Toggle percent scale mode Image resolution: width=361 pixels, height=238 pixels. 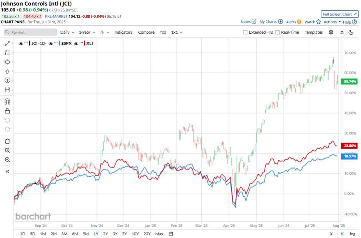(x=343, y=234)
